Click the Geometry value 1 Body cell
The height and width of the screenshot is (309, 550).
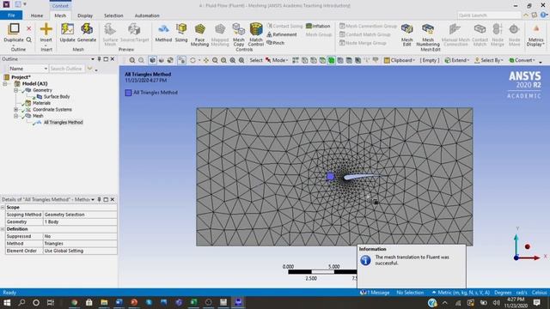point(80,221)
